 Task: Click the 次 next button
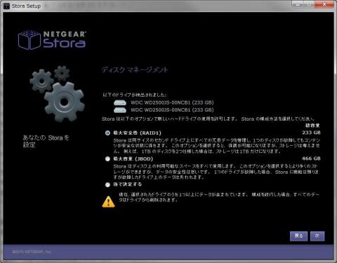tap(317, 236)
